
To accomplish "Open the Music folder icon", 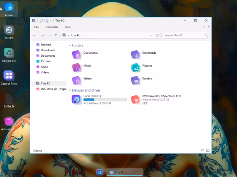I will pos(77,67).
